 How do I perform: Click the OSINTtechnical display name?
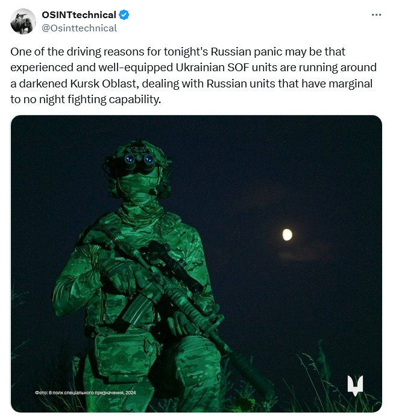click(79, 14)
